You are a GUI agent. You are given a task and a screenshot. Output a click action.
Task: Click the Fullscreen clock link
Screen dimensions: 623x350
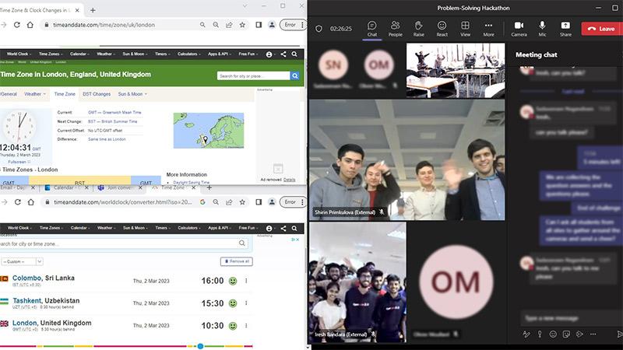[17, 162]
